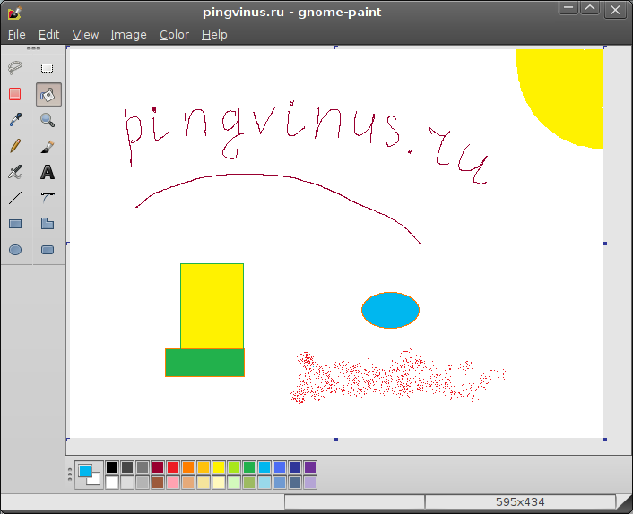Screen dimensions: 633x514
Task: Pick the pencil tool
Action: point(15,146)
